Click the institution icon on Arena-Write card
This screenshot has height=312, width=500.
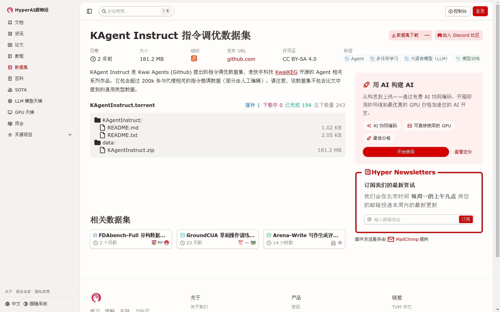click(x=333, y=243)
